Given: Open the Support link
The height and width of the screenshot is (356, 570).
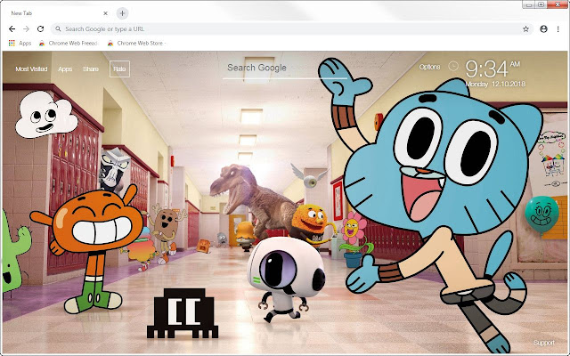Looking at the screenshot, I should pos(544,343).
